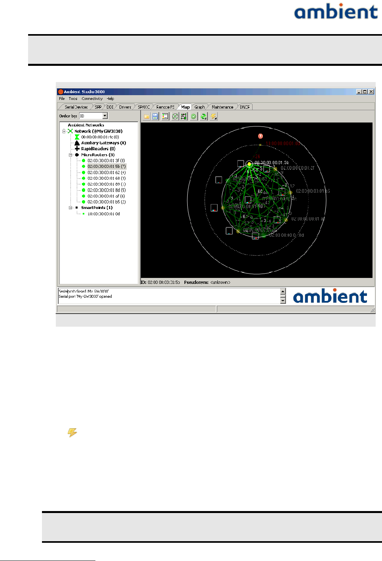The height and width of the screenshot is (561, 382).
Task: Click the green refresh arrows toolbar icon
Action: coord(203,117)
